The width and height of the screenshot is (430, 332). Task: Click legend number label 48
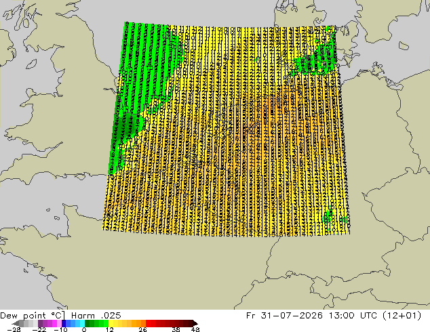coord(195,329)
